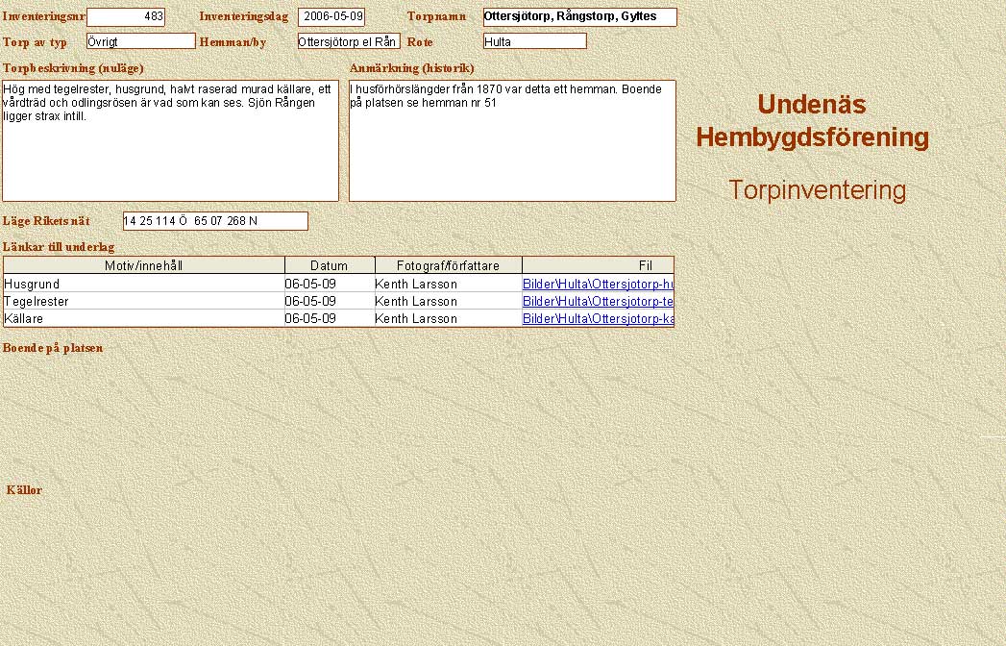The height and width of the screenshot is (646, 1006).
Task: Click the Torpnamn field with Ottersjötorp
Action: (579, 17)
